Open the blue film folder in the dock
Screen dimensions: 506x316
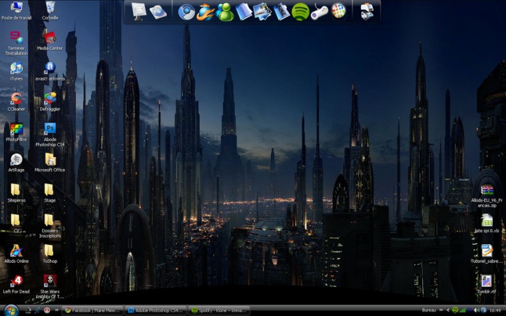click(x=282, y=12)
